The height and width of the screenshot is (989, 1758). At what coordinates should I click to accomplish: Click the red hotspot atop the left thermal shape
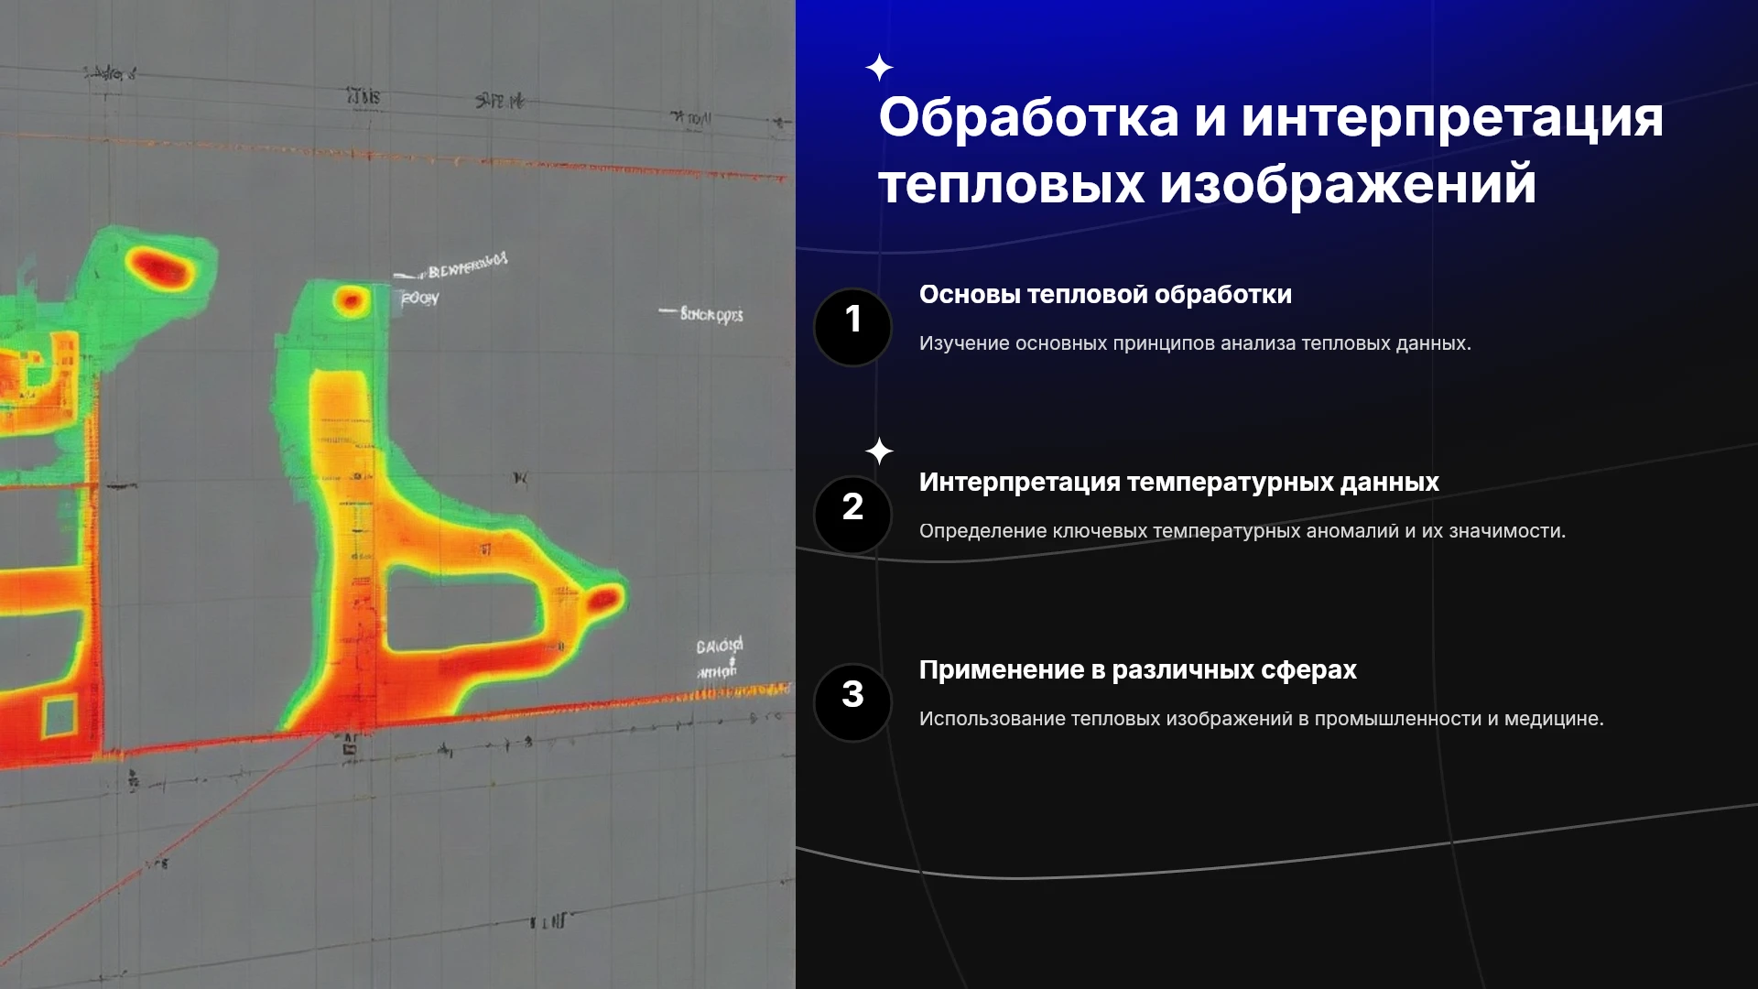(159, 266)
